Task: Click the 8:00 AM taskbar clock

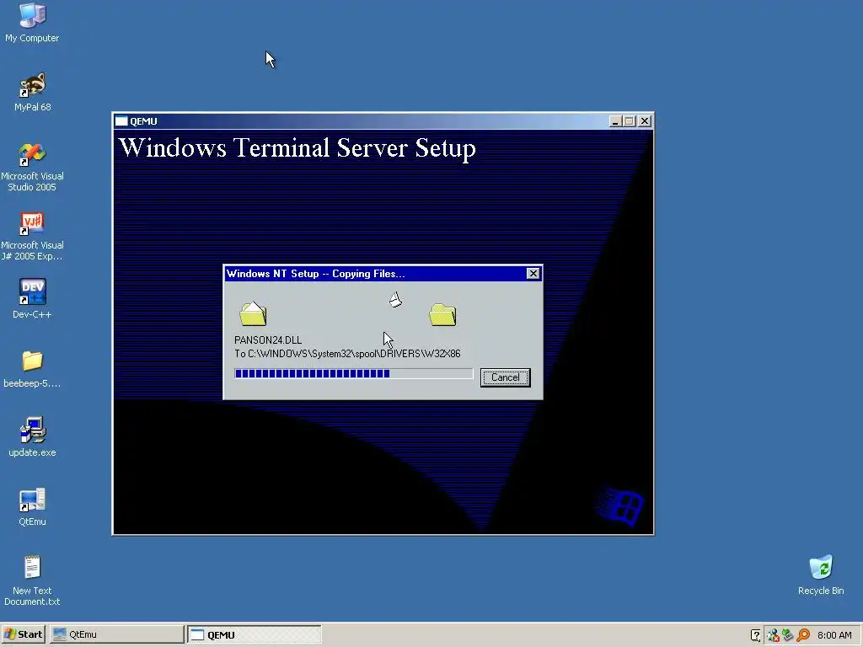Action: pyautogui.click(x=834, y=635)
